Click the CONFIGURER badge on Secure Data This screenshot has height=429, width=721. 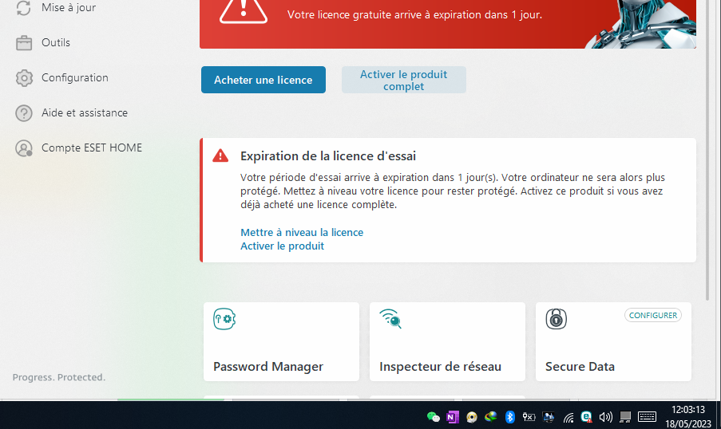(x=653, y=316)
